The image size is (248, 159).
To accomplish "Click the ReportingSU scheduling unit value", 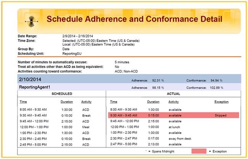I will [x=72, y=54].
